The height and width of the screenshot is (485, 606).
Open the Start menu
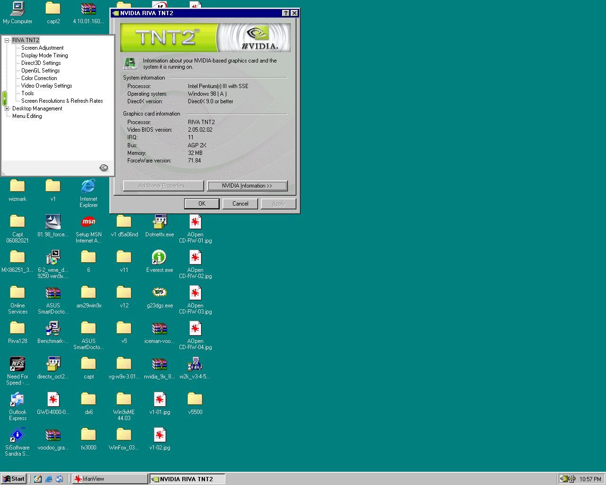point(13,479)
